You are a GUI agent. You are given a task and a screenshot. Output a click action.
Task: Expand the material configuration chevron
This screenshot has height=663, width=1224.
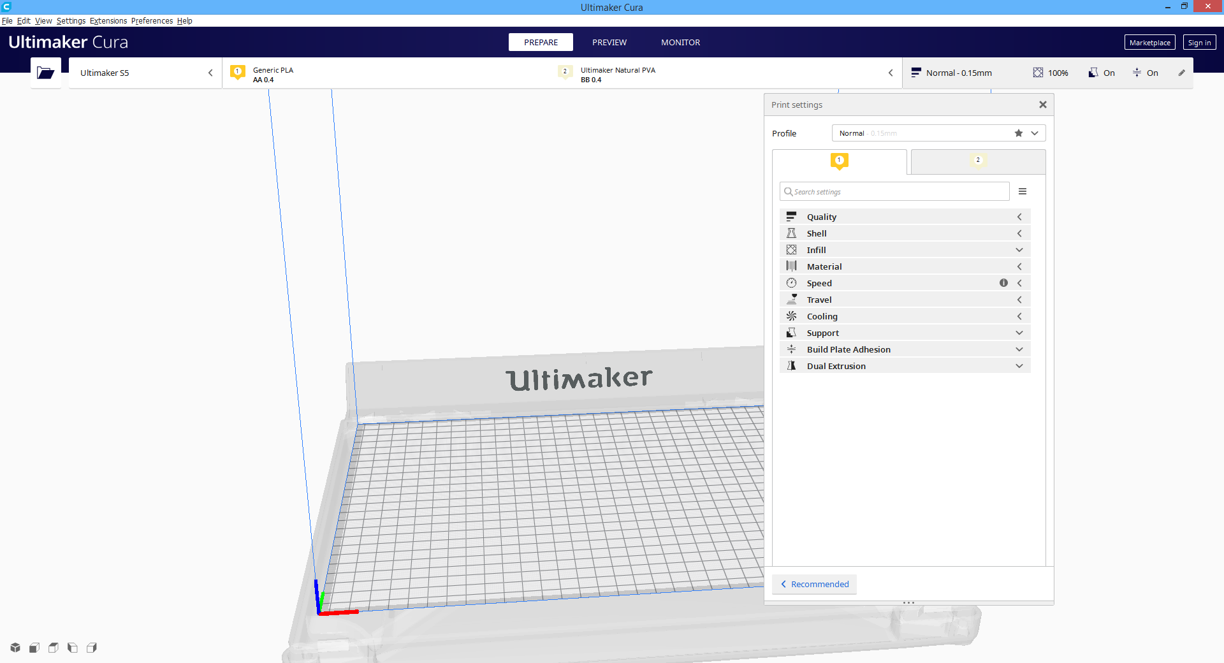(x=891, y=73)
